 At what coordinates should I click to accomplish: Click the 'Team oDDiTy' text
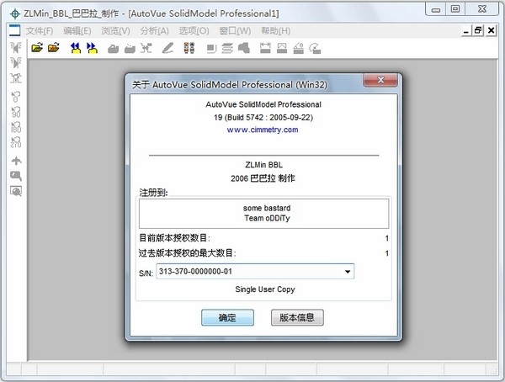coord(267,219)
